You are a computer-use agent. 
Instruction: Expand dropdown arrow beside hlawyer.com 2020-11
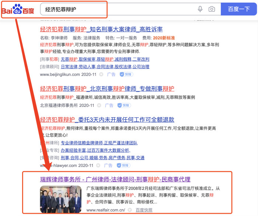[x=98, y=166]
